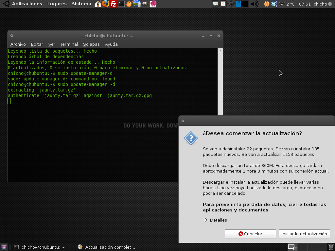
Task: Open the Windows XP computer launcher icon
Action: pos(137,4)
